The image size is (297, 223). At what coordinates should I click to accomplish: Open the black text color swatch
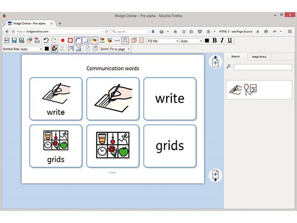(207, 40)
